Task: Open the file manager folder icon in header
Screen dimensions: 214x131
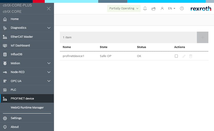Action: 154,9
